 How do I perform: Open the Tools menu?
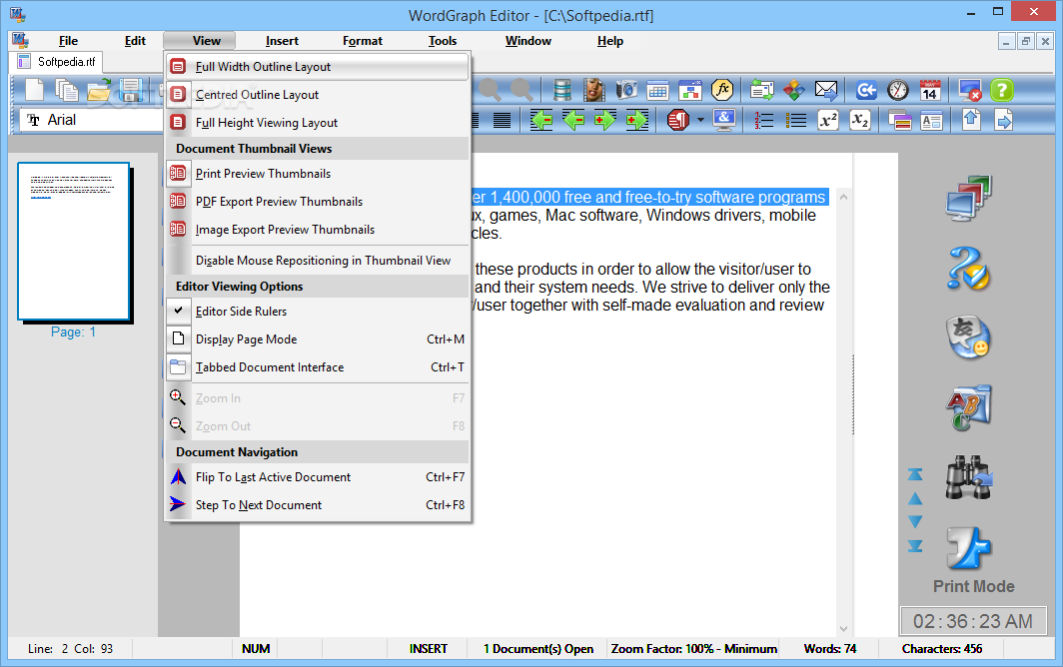pyautogui.click(x=442, y=41)
